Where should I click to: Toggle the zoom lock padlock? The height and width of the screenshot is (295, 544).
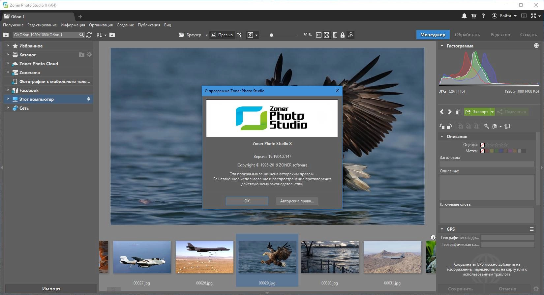[343, 35]
